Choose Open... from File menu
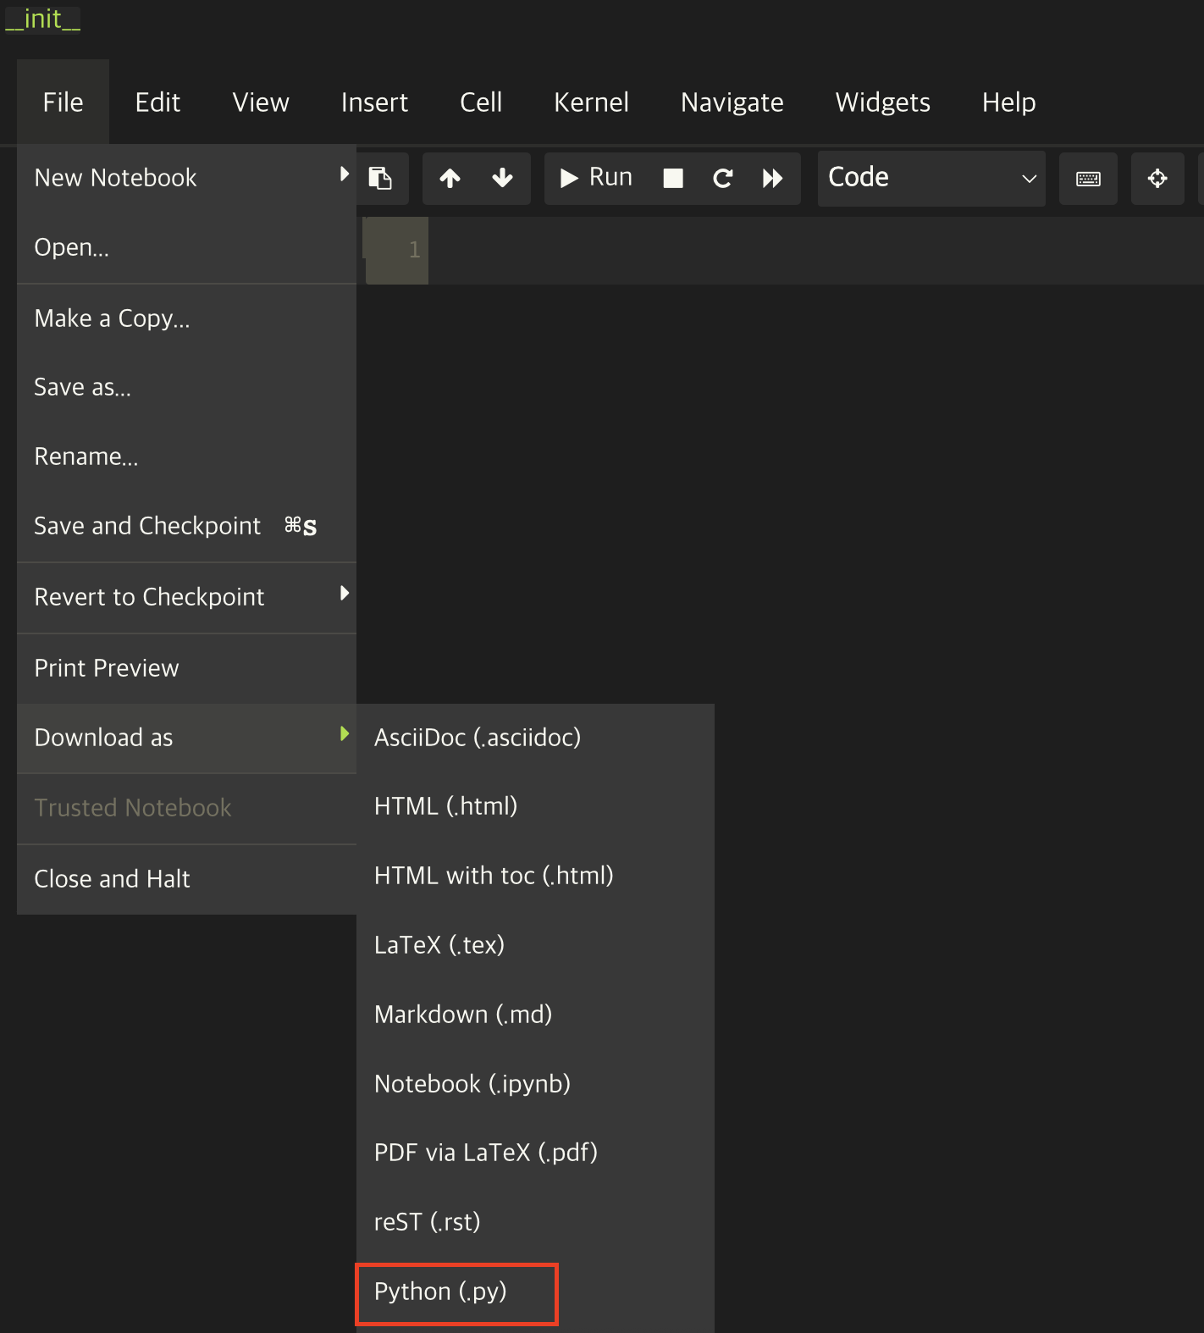 click(186, 247)
